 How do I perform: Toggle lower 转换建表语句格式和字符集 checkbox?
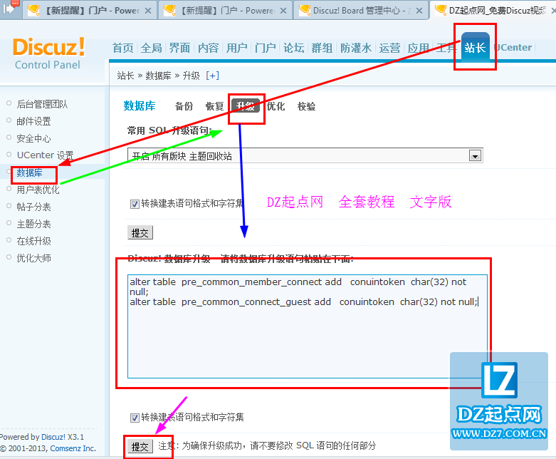click(x=135, y=418)
